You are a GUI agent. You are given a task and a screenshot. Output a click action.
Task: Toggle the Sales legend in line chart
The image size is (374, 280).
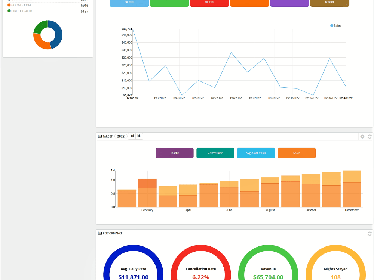(335, 25)
